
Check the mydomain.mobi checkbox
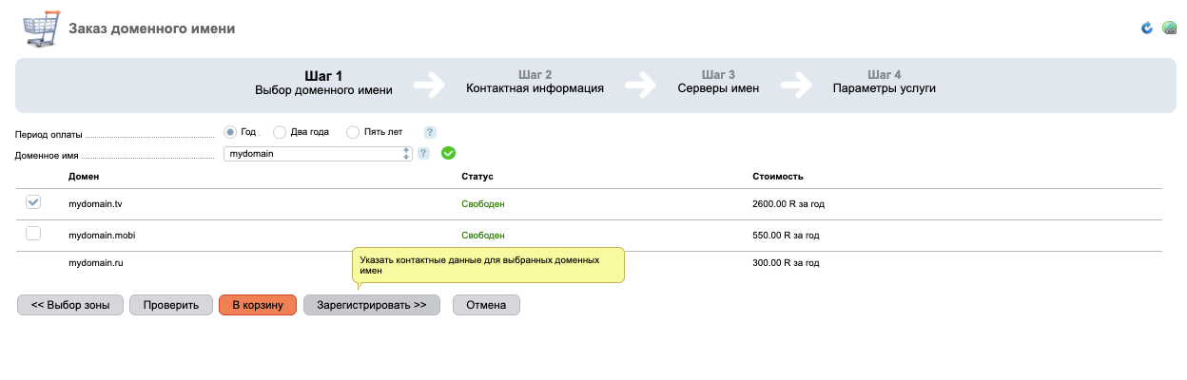[x=33, y=234]
